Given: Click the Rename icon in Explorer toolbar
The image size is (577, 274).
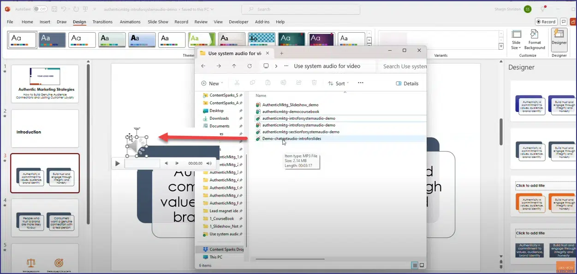Looking at the screenshot, I should click(283, 83).
